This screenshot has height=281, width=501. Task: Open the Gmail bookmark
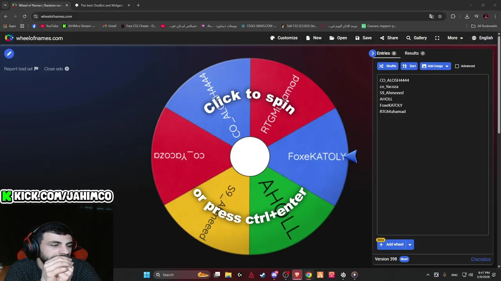point(109,26)
